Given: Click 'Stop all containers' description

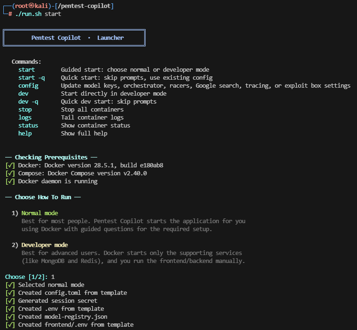Looking at the screenshot, I should 92,110.
